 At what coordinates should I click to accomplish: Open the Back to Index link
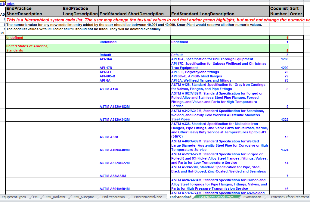click(7, 4)
